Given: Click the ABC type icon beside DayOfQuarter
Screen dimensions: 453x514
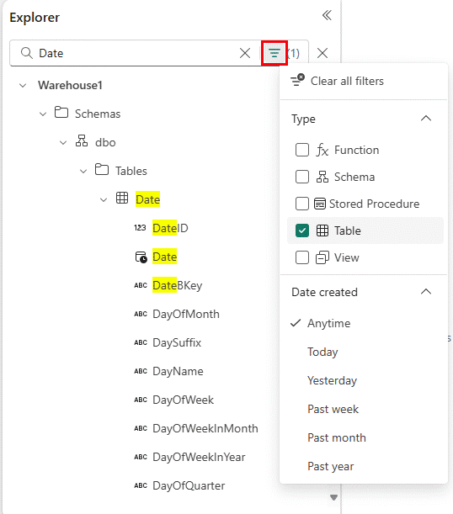Looking at the screenshot, I should tap(141, 485).
